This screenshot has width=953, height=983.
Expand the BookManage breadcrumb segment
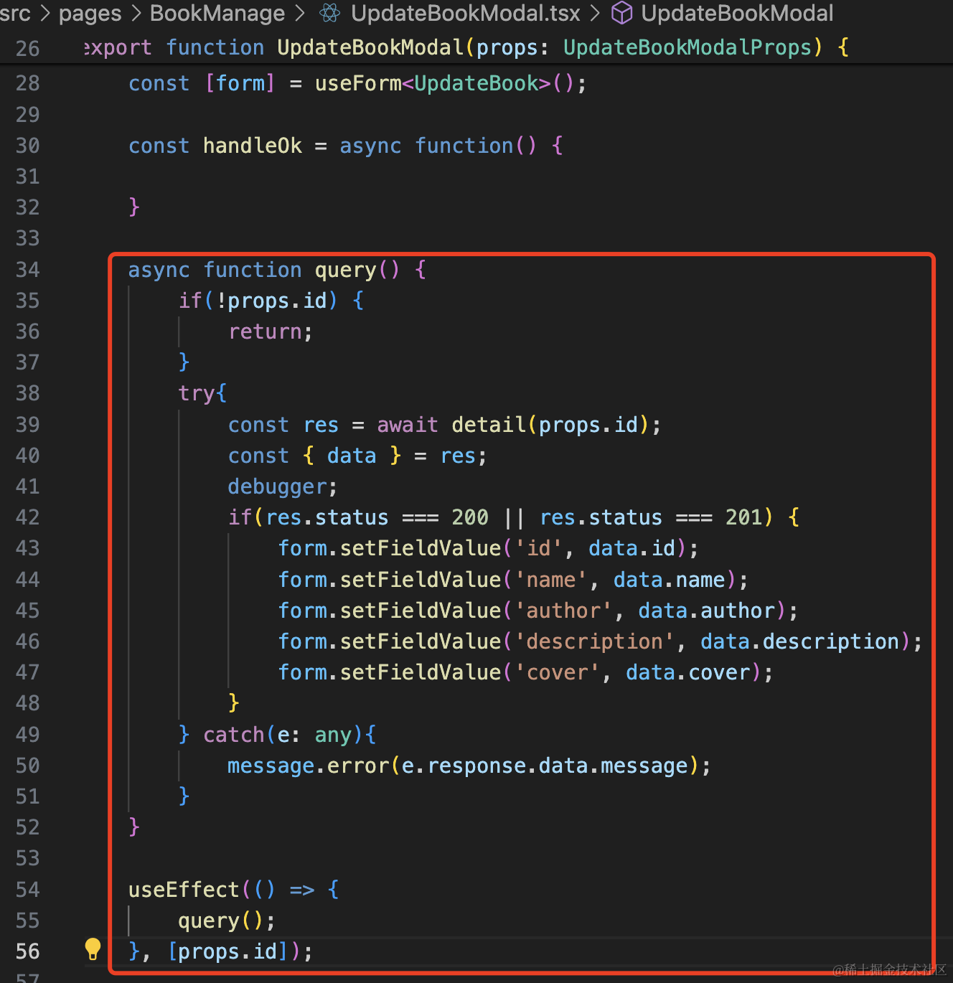click(217, 13)
